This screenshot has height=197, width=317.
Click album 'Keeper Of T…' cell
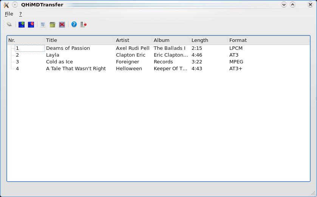pos(170,69)
